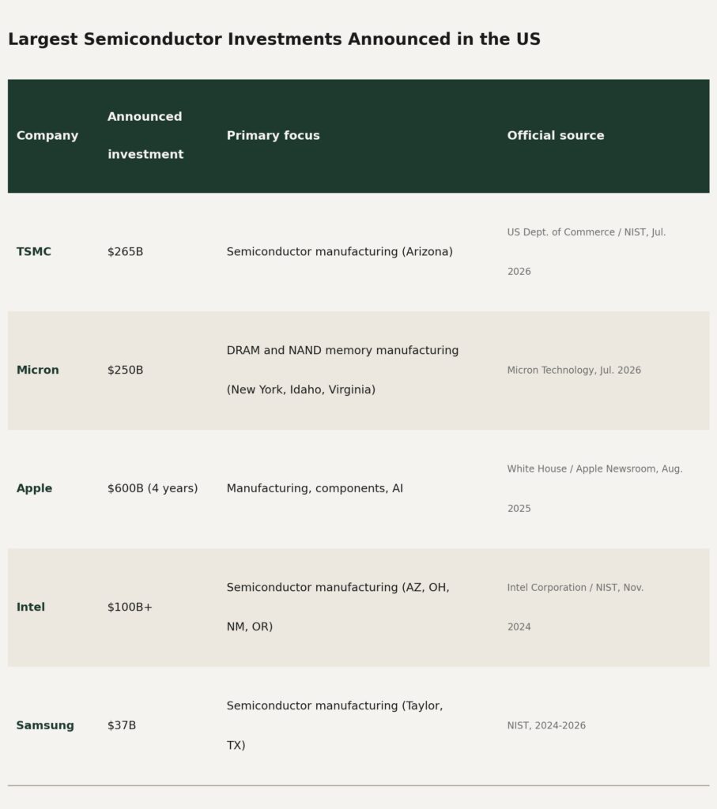Screen dimensions: 717x809
Task: Click the $250B investment value
Action: (126, 370)
